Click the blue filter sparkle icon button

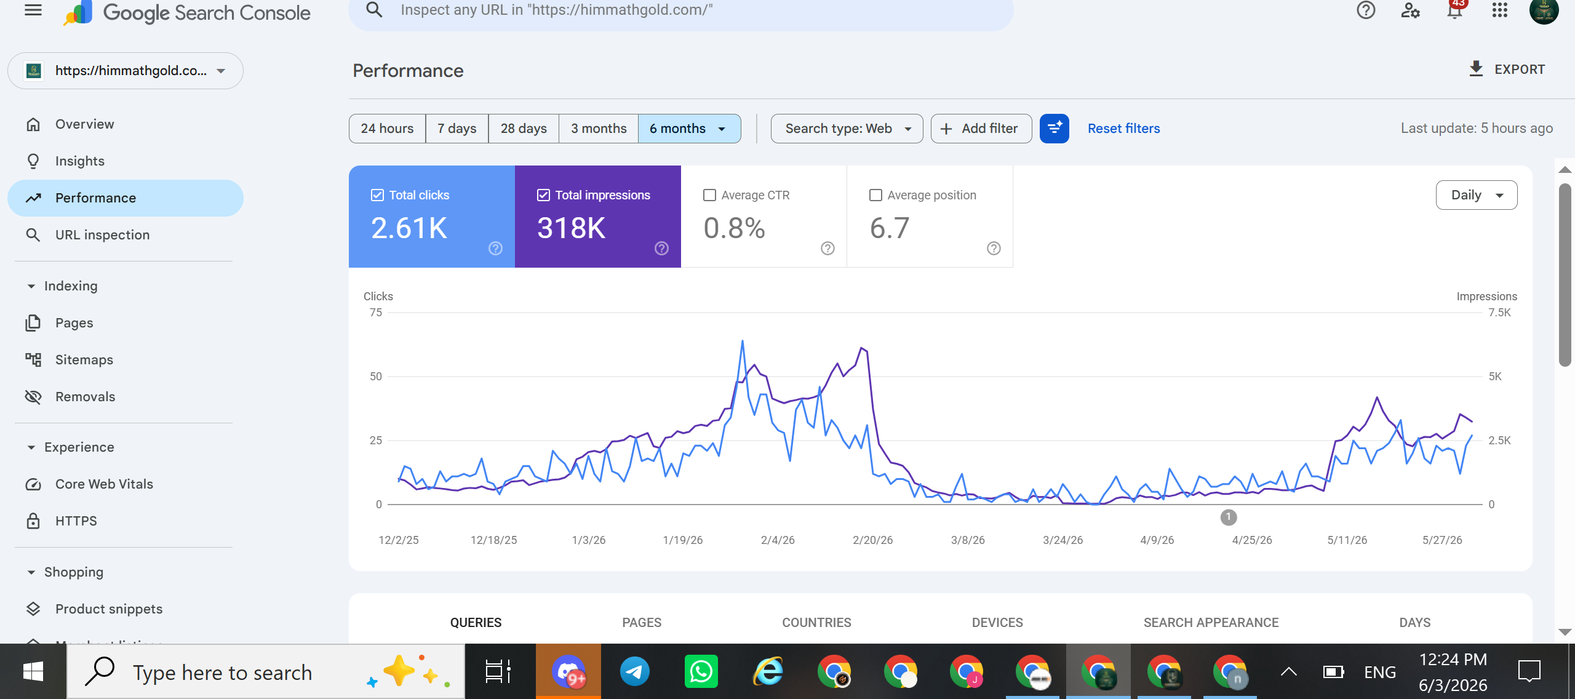click(x=1055, y=129)
